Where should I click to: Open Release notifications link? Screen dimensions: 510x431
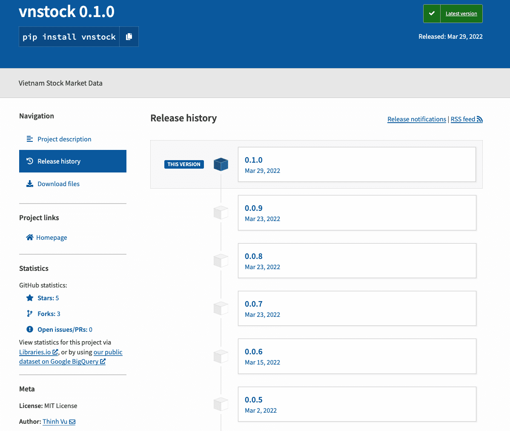click(416, 119)
